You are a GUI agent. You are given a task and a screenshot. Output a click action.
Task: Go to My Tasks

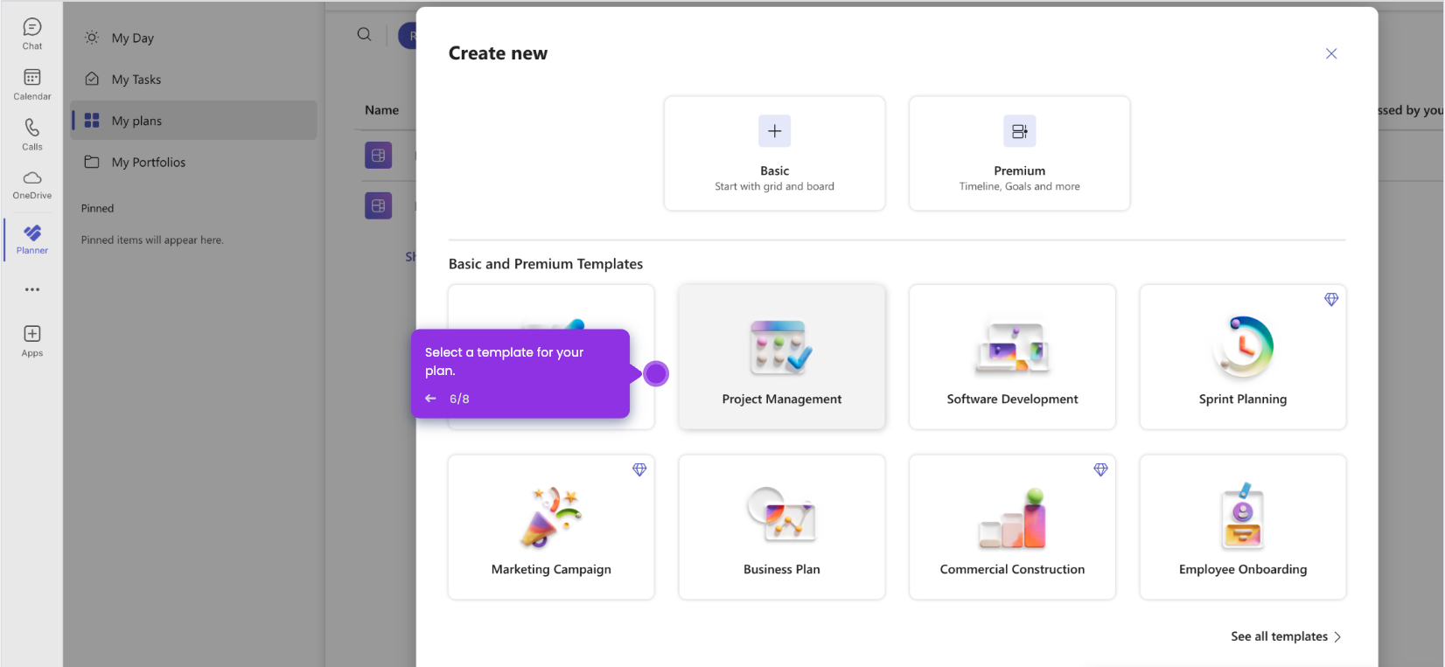click(194, 80)
